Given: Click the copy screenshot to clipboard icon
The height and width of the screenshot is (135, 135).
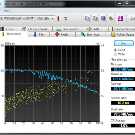Looking at the screenshot, I should tap(95, 18).
